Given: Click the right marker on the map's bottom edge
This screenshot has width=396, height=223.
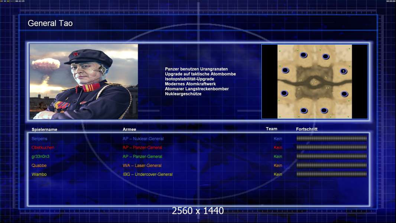Looking at the screenshot, I should [324, 110].
